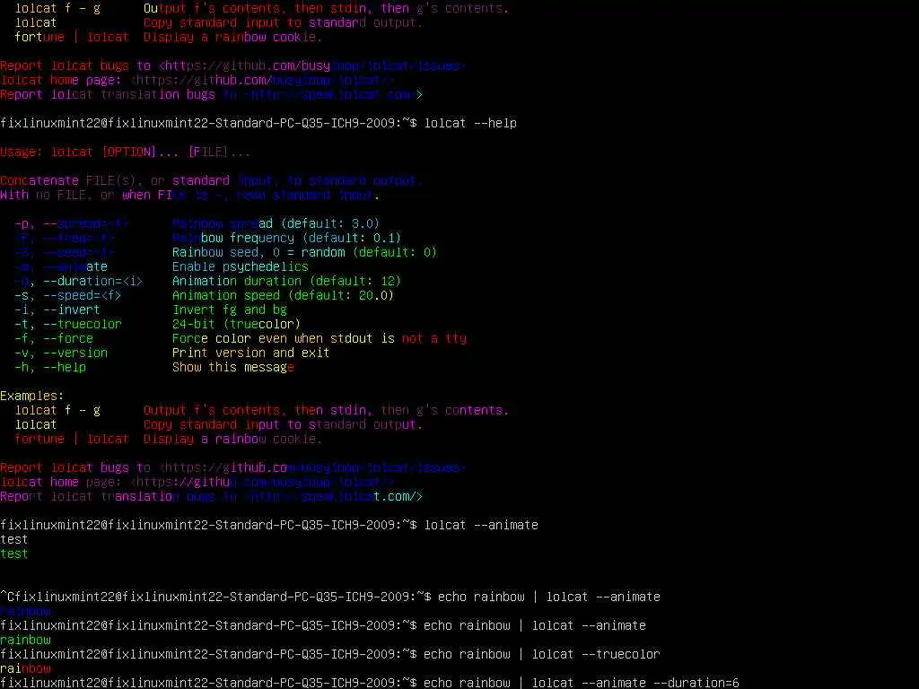Select the "-p, --spread=<f>" option flag

(x=72, y=223)
